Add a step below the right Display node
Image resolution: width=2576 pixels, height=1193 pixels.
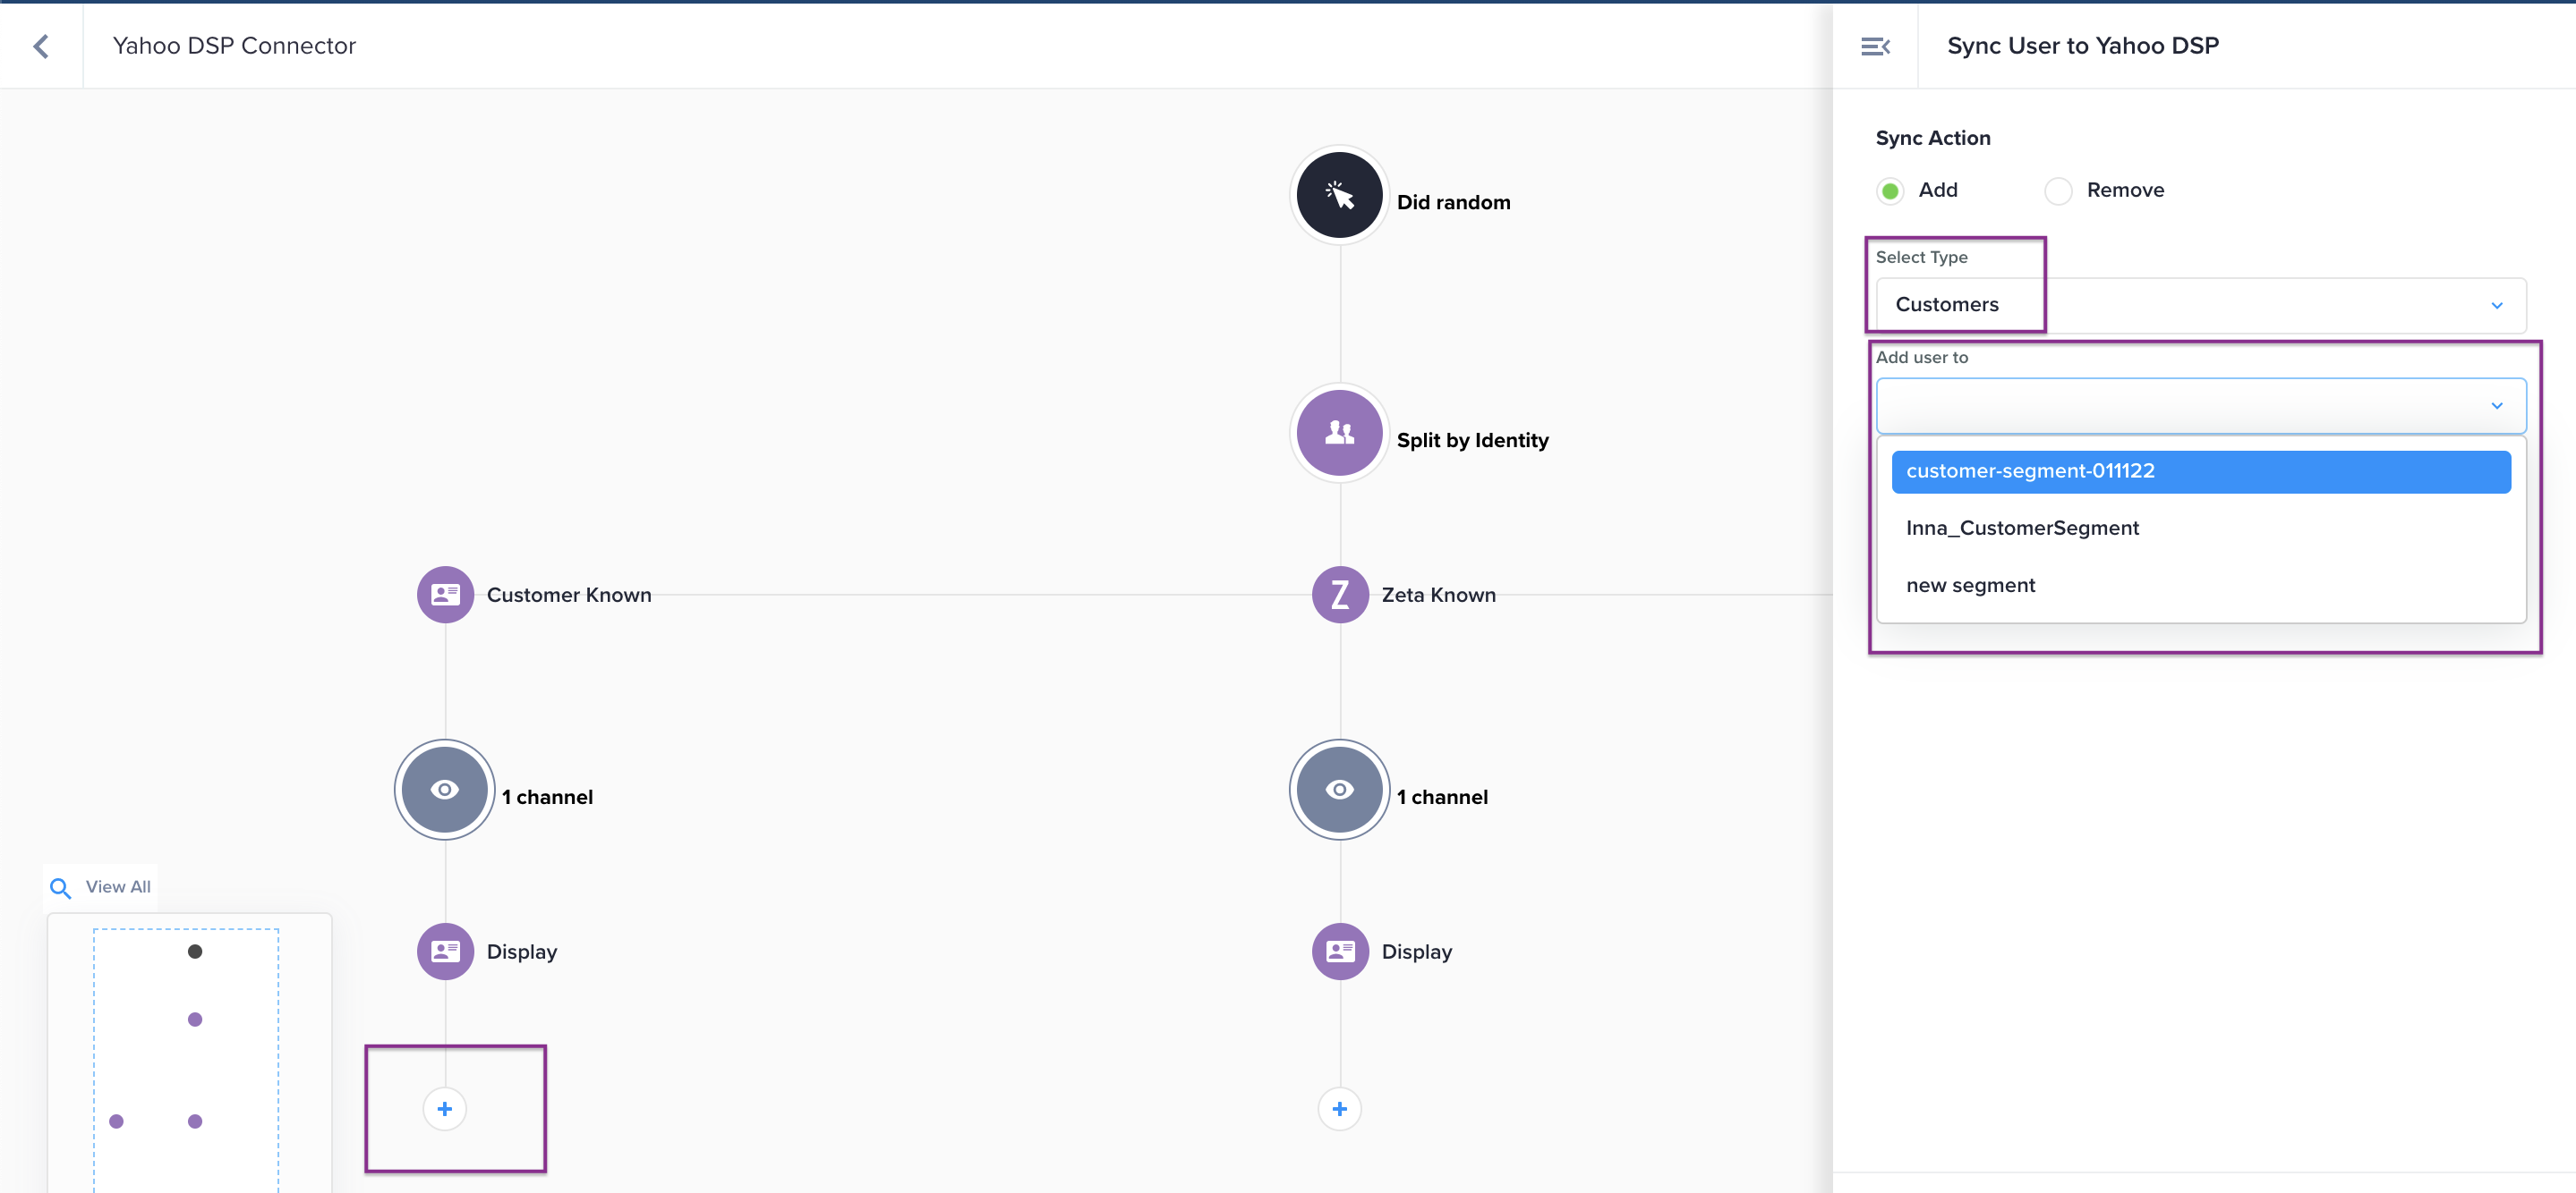(x=1339, y=1109)
